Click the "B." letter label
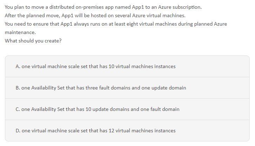This screenshot has width=255, height=146. tap(18, 88)
